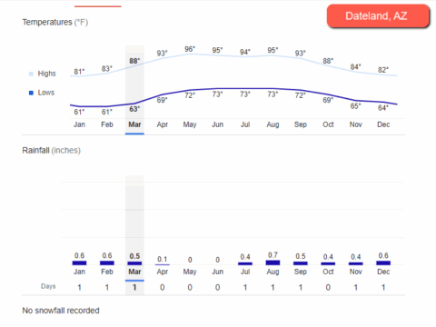This screenshot has height=327, width=436.
Task: Click the highlighted Mar temperature column
Action: pos(134,90)
